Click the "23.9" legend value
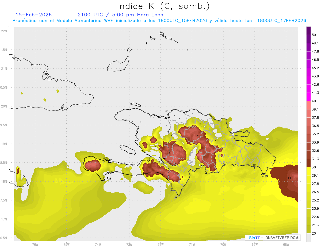 (315, 209)
